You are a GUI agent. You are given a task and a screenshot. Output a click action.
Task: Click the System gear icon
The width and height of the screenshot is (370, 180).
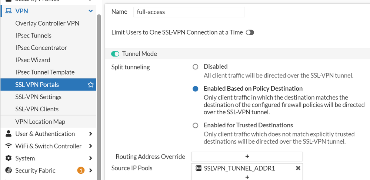point(8,158)
